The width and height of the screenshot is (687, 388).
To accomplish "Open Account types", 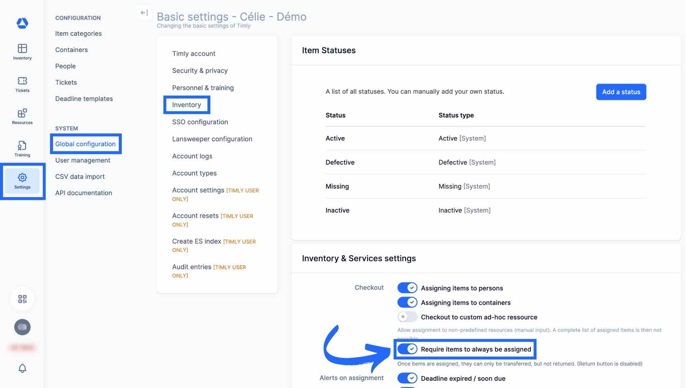I will 195,173.
